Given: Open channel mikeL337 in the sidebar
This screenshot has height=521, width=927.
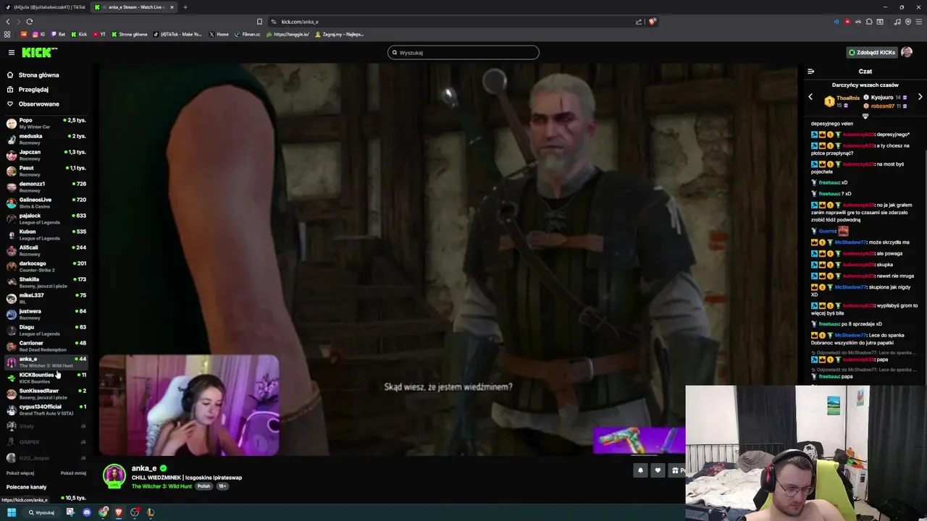Looking at the screenshot, I should (45, 298).
